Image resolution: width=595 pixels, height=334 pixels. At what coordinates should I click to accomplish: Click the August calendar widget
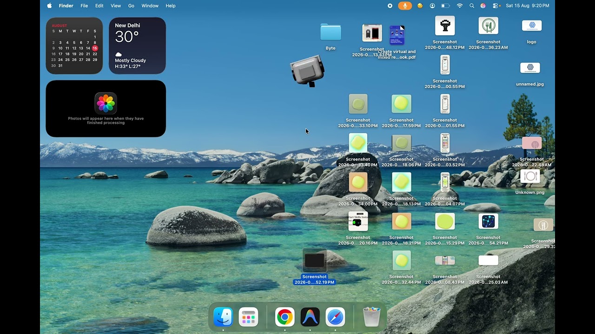tap(74, 46)
